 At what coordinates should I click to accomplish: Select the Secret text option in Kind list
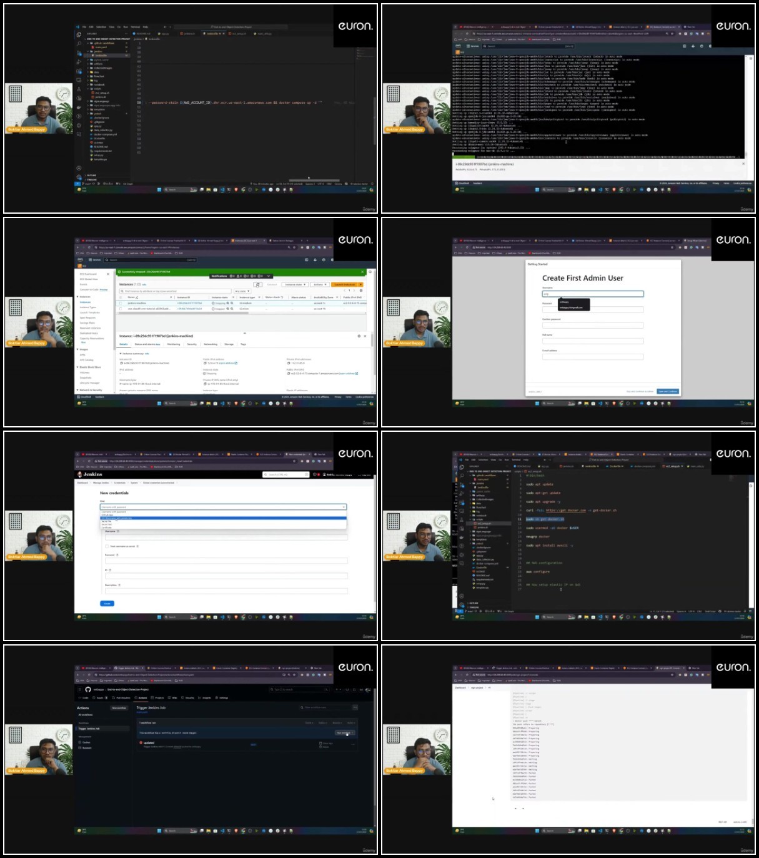point(223,524)
